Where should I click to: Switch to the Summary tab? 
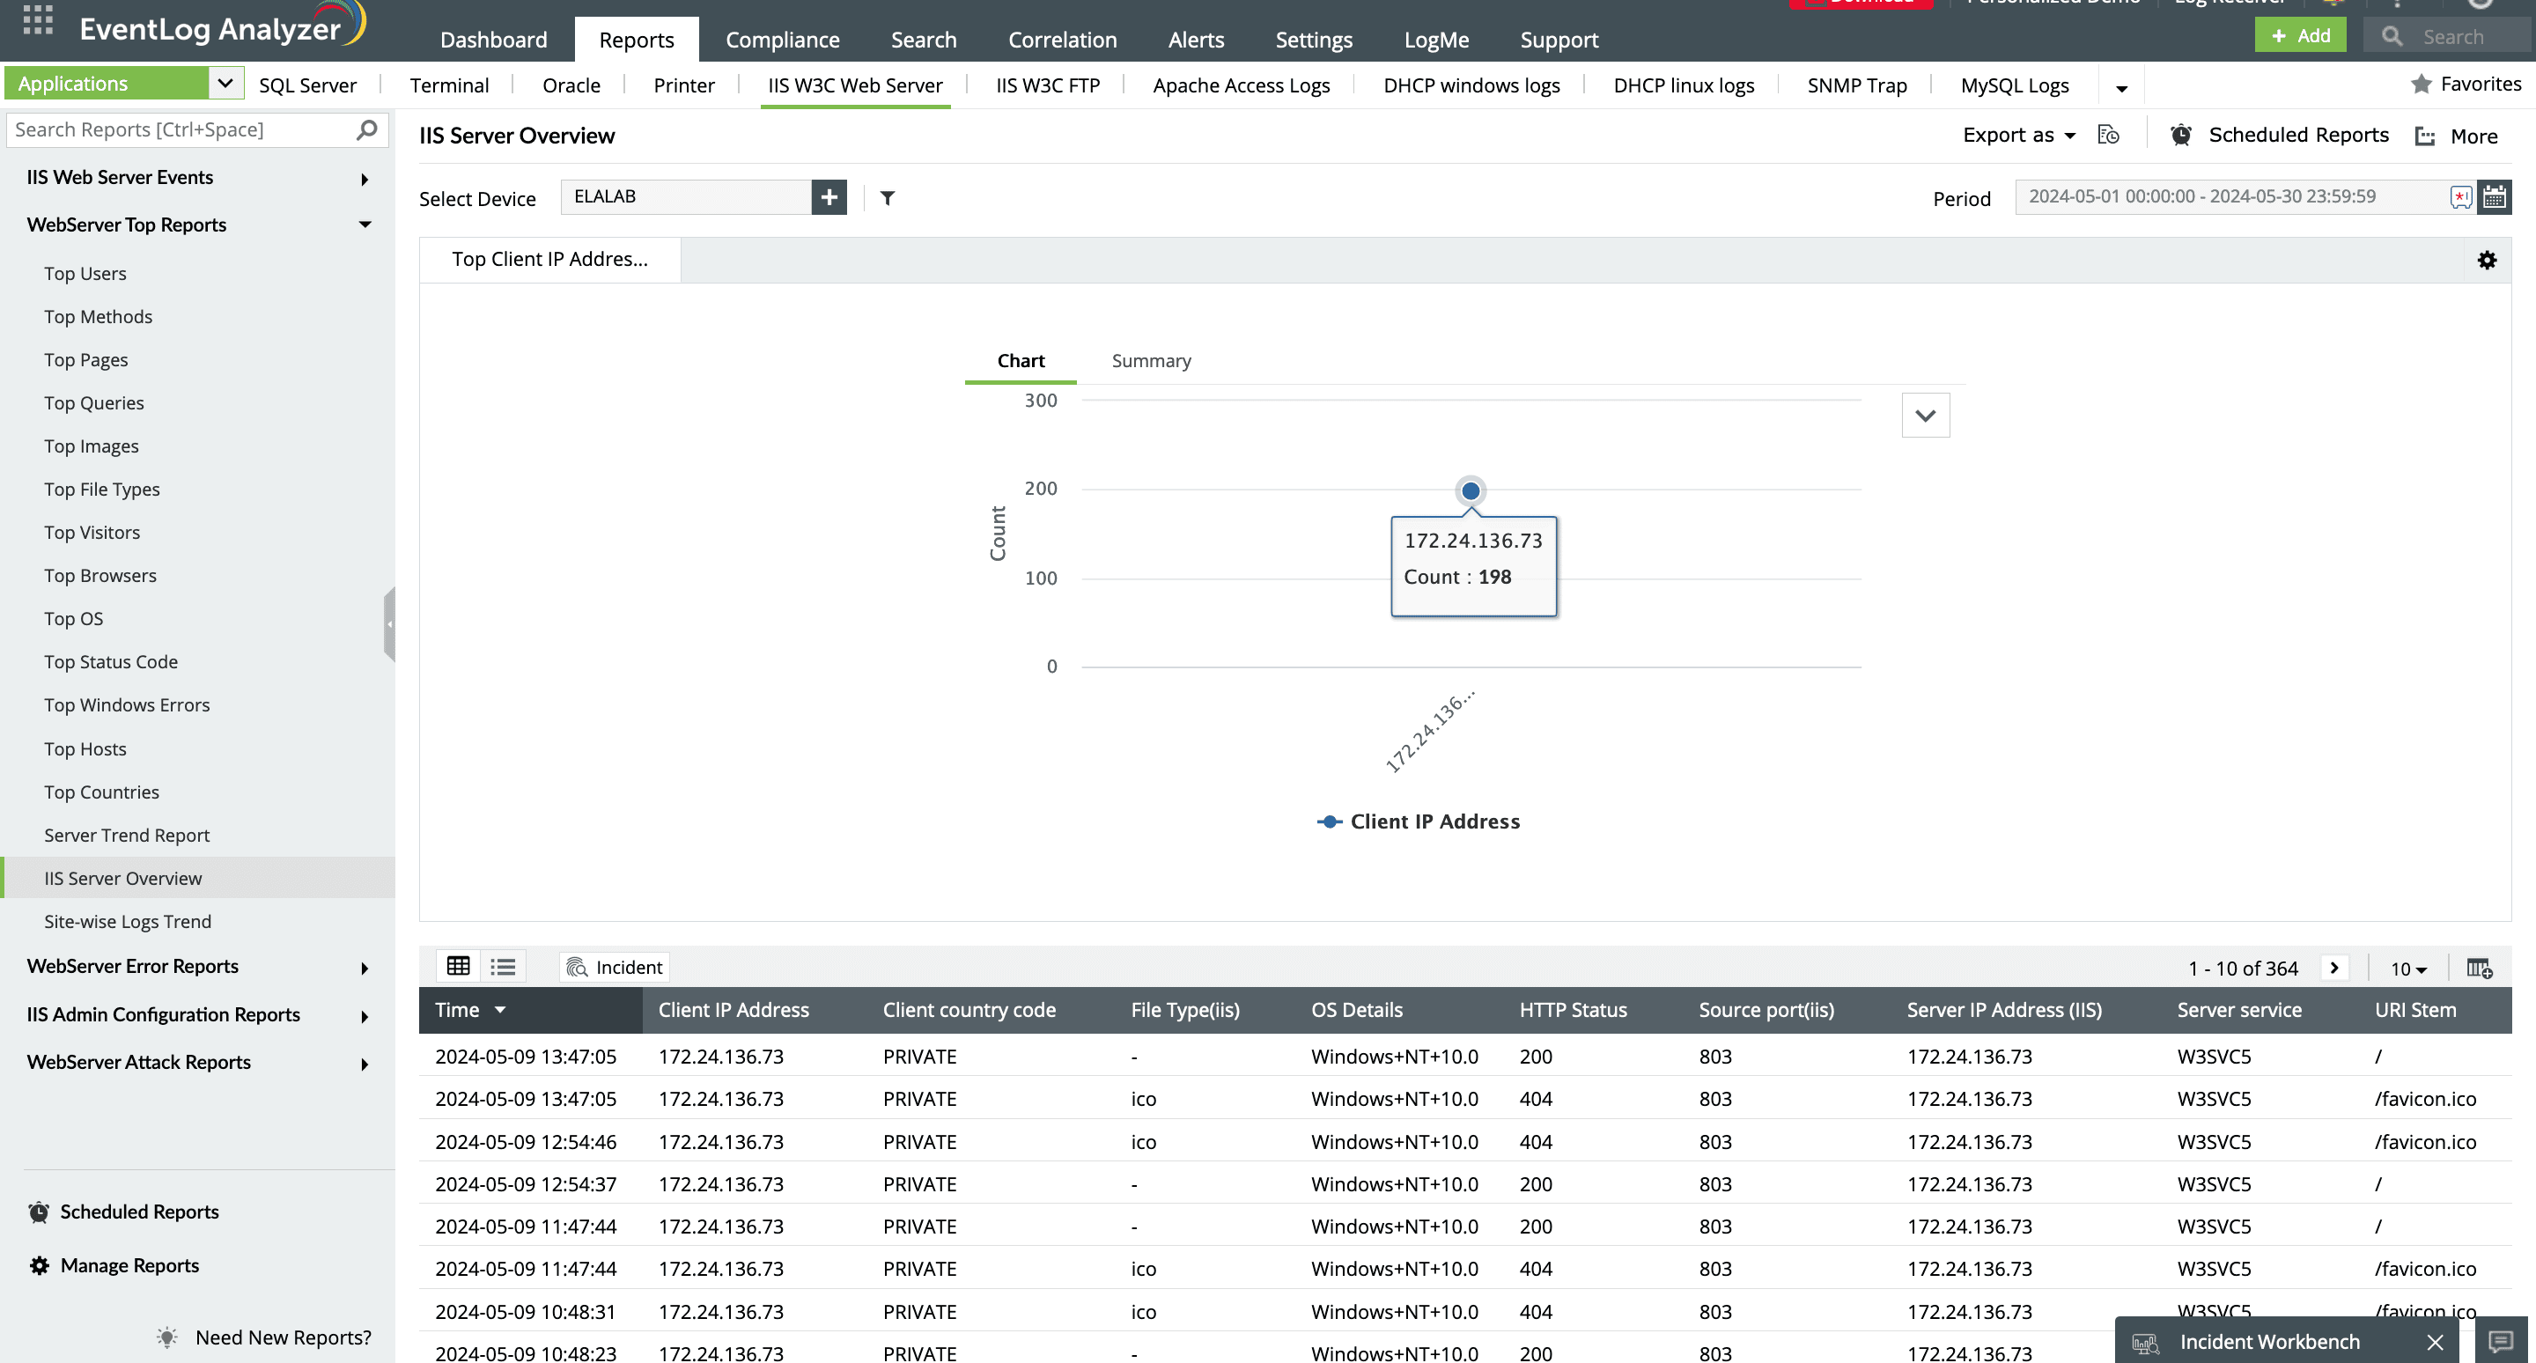point(1151,360)
